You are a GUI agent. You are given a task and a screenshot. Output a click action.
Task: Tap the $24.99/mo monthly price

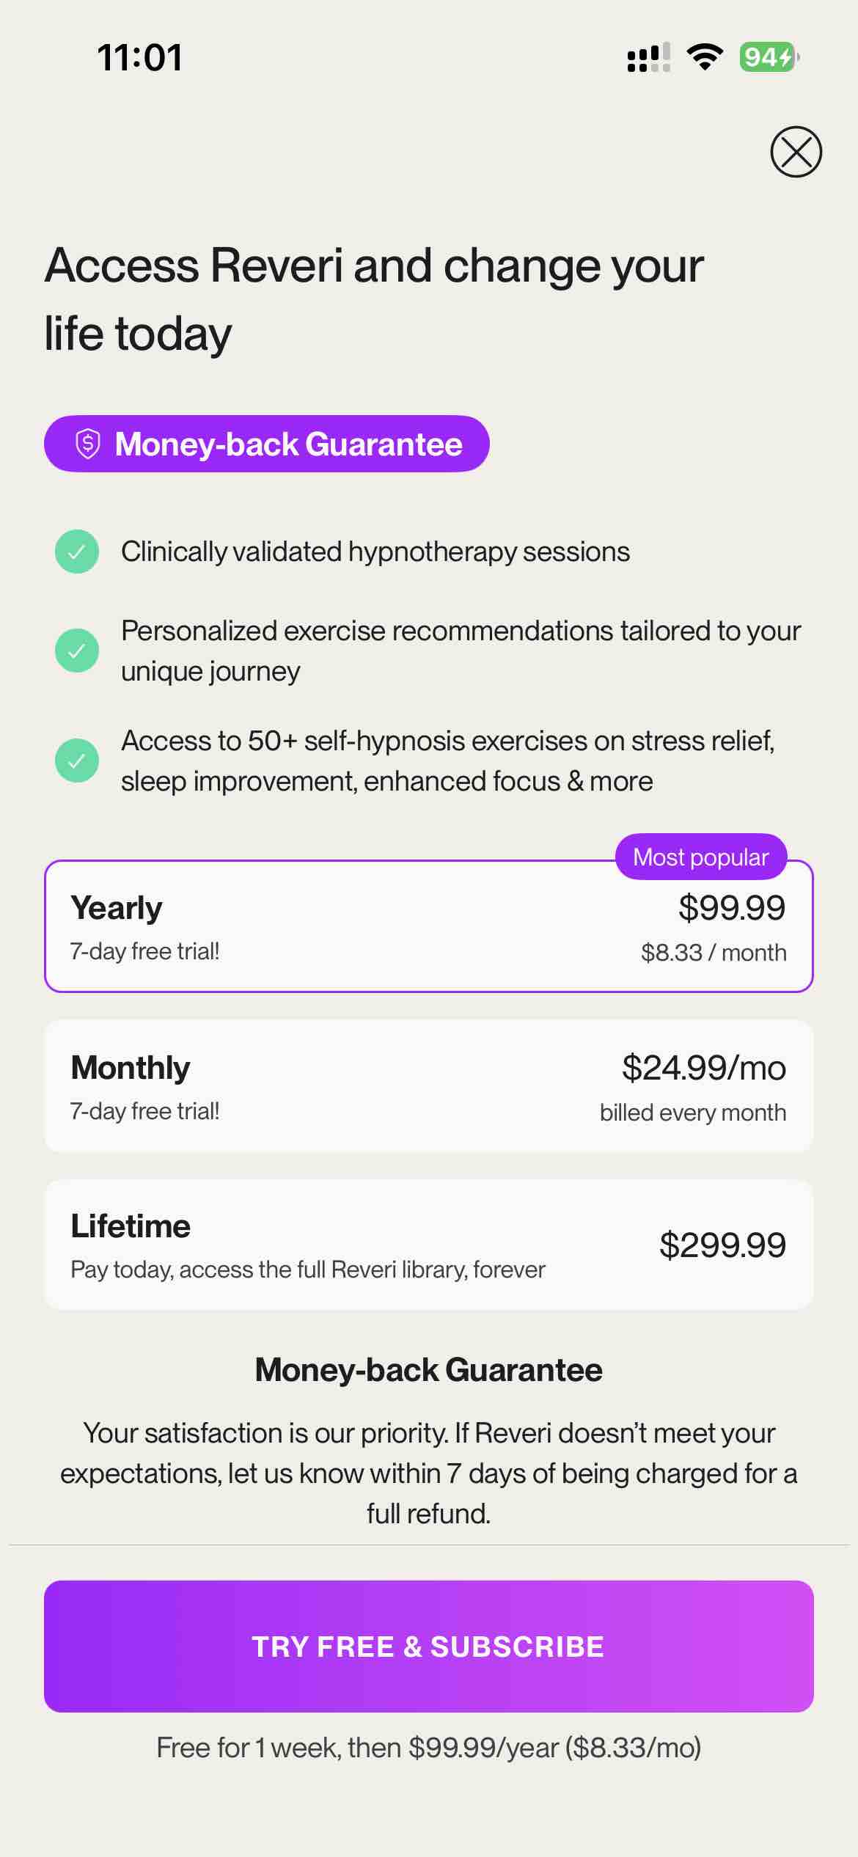pyautogui.click(x=703, y=1068)
